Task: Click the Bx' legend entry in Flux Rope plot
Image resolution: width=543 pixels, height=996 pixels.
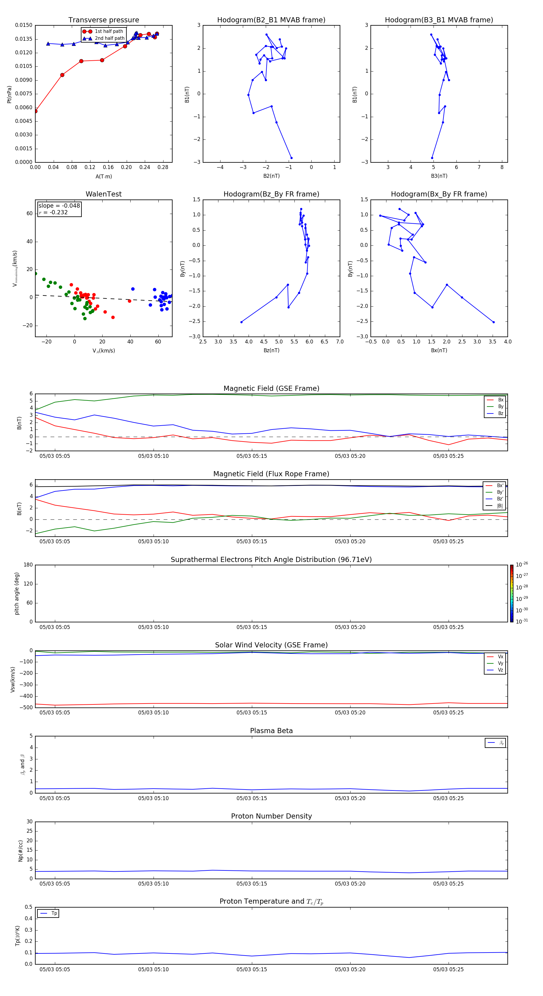Action: click(x=495, y=486)
